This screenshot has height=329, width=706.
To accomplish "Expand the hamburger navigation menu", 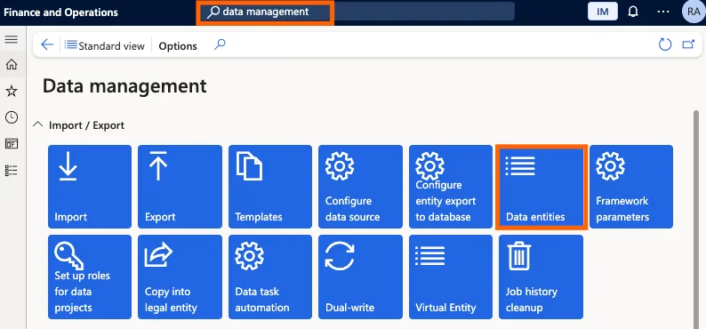I will 12,39.
